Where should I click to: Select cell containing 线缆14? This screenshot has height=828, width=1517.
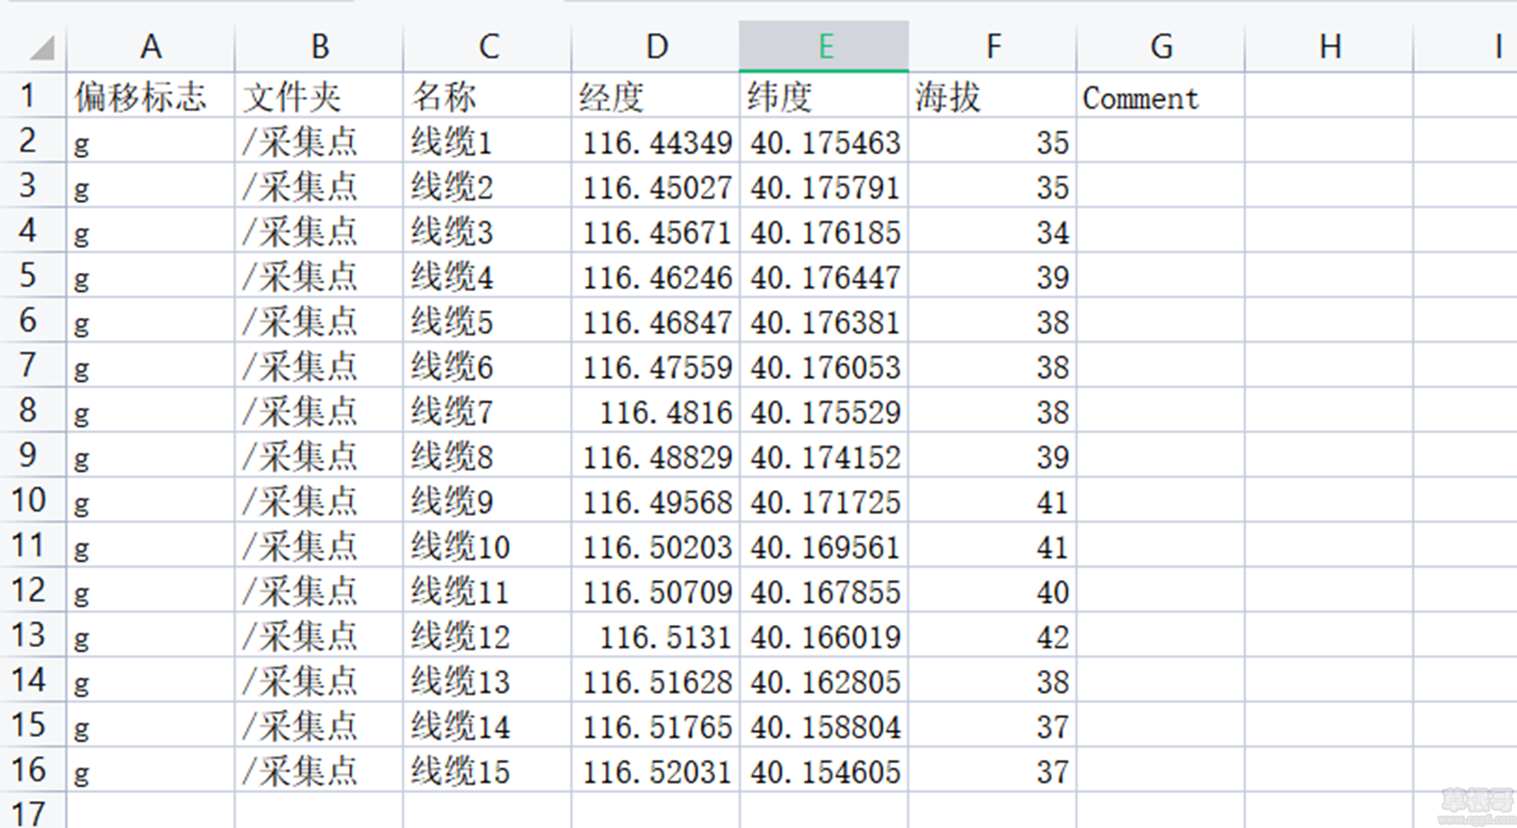coord(488,725)
